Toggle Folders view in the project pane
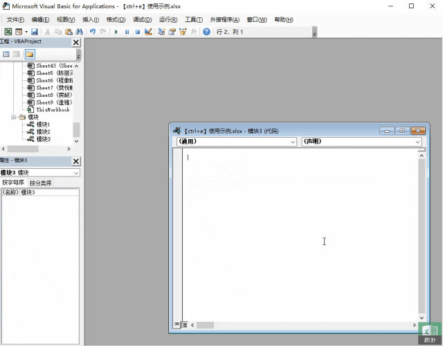Viewport: 443px width, 346px height. 30,54
